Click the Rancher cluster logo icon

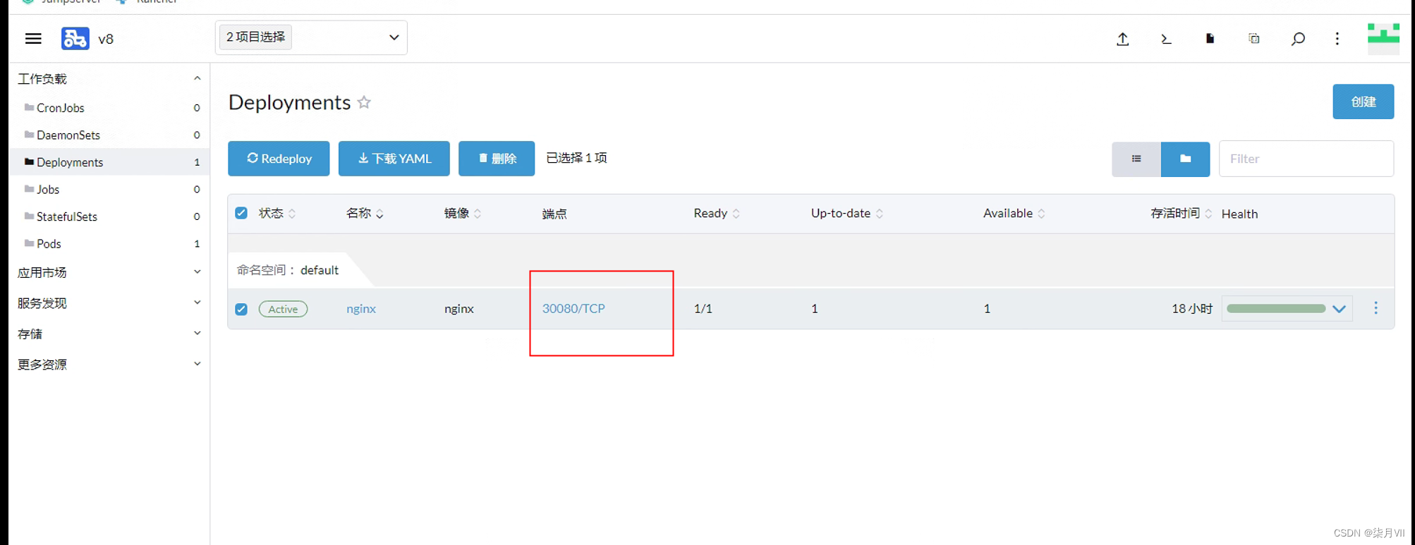75,38
